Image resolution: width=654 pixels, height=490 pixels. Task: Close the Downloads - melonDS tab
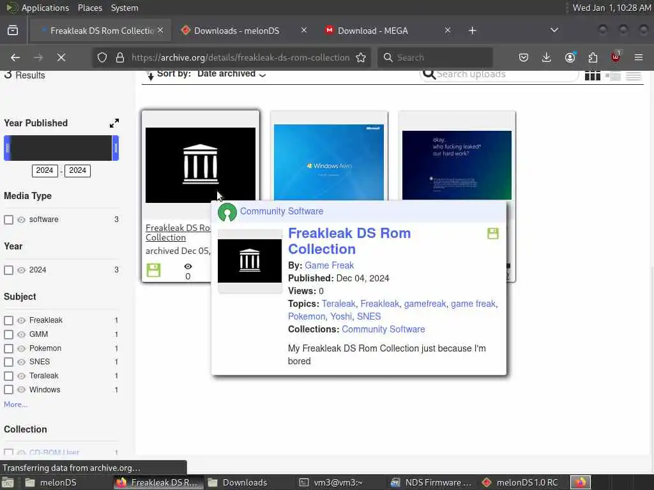pos(304,30)
